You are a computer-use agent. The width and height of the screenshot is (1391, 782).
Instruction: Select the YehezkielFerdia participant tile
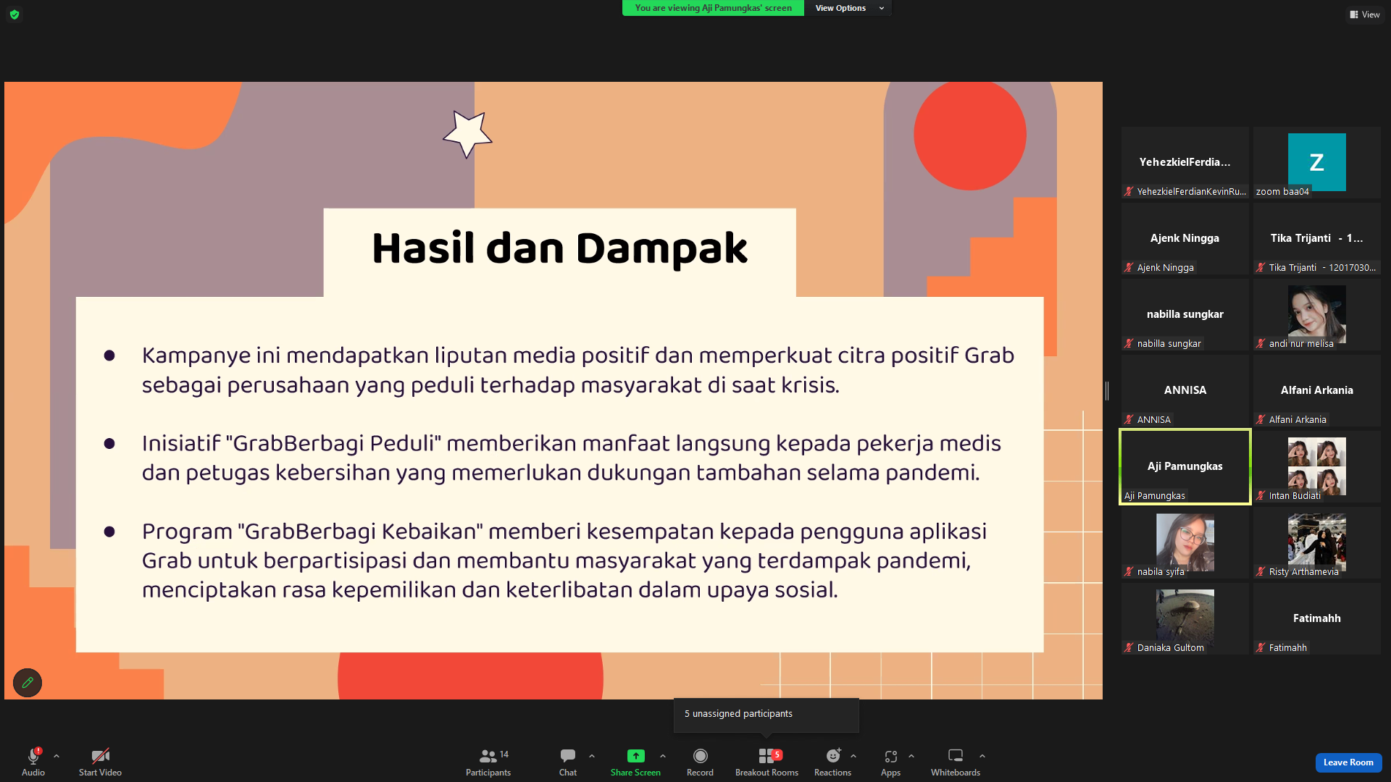1185,162
